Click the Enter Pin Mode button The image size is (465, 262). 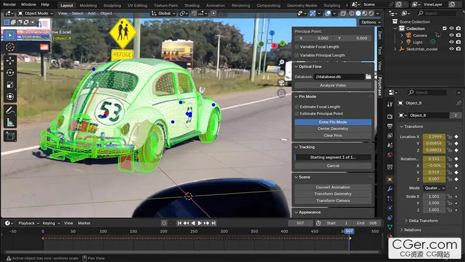(333, 122)
